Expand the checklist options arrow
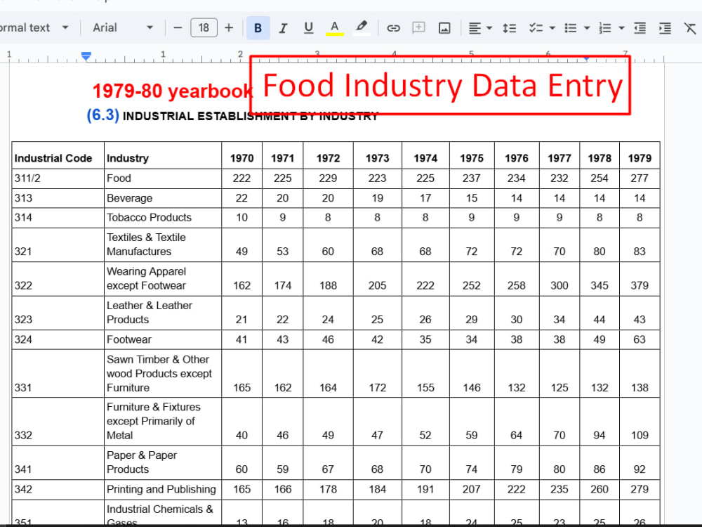The image size is (702, 527). click(x=552, y=28)
